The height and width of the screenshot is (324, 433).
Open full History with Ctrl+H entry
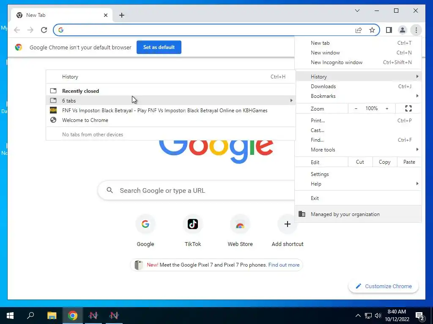(171, 77)
